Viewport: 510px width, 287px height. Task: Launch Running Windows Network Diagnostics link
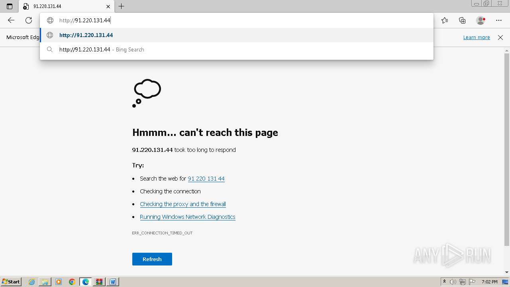pyautogui.click(x=188, y=217)
